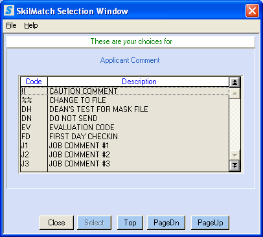The image size is (263, 237).
Task: Click the list scrollbar track
Action: tap(234, 124)
